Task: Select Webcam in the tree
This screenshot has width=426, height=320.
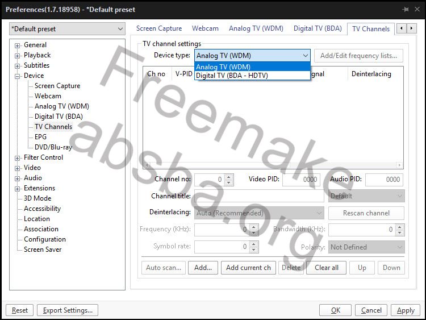Action: 48,96
